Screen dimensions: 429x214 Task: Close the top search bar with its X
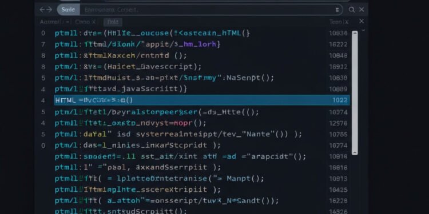pyautogui.click(x=362, y=10)
